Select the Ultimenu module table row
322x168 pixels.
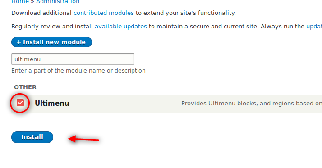(x=166, y=104)
